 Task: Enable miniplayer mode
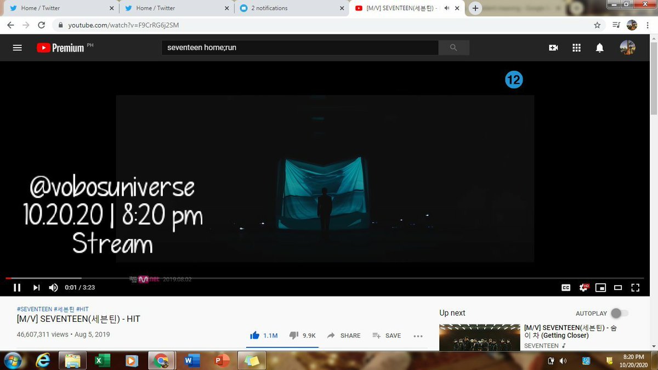pyautogui.click(x=600, y=287)
